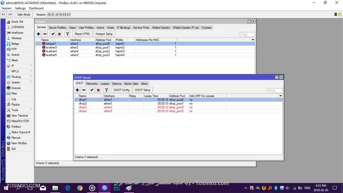Image resolution: width=343 pixels, height=193 pixels.
Task: Open filter in DHCP Server toolbar
Action: (x=106, y=90)
